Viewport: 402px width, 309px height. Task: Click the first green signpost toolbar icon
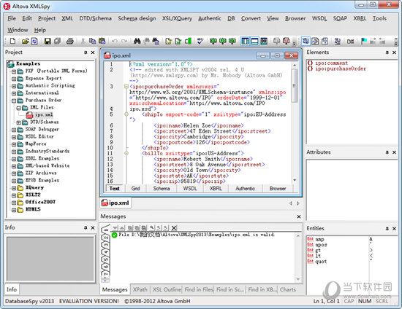213,41
